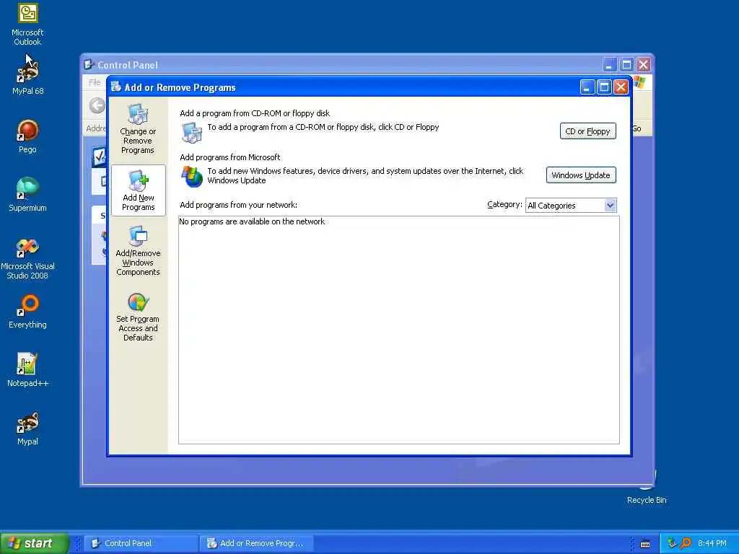Click the CD or Floppy button

pyautogui.click(x=587, y=131)
